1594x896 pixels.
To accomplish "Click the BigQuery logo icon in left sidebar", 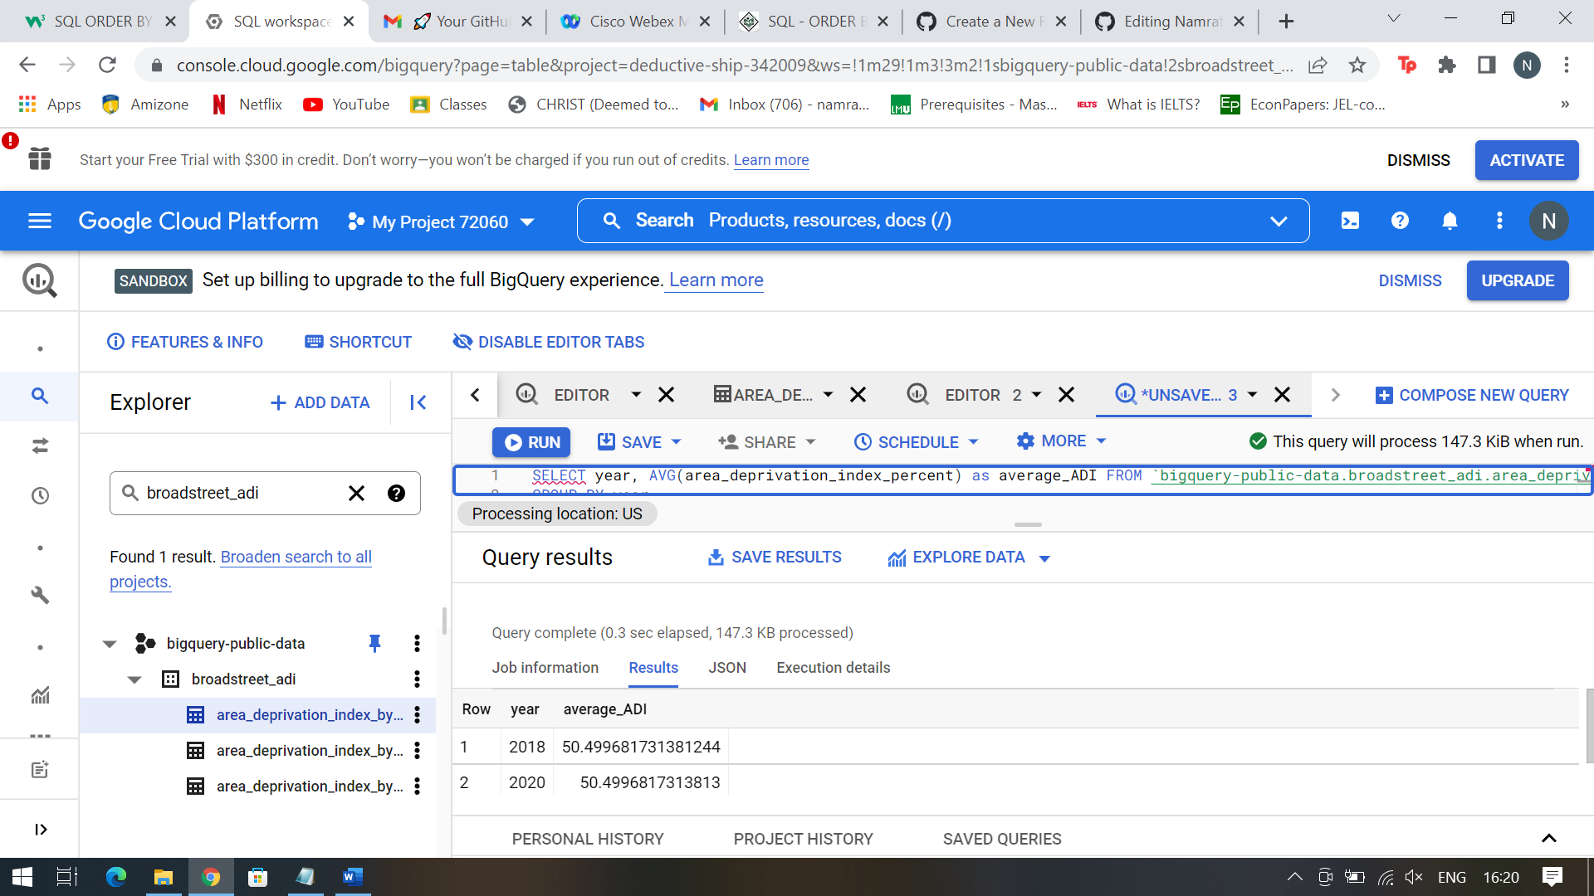I will tap(40, 280).
